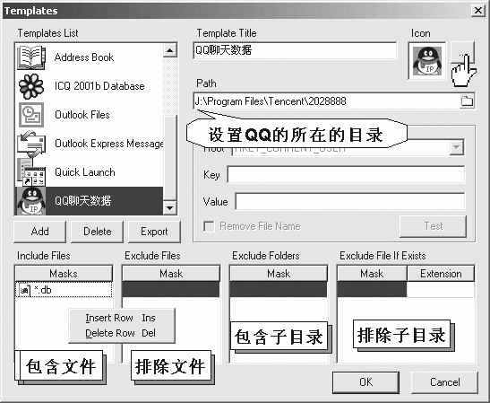Select the QQ penguin icon in the templates list

[31, 201]
